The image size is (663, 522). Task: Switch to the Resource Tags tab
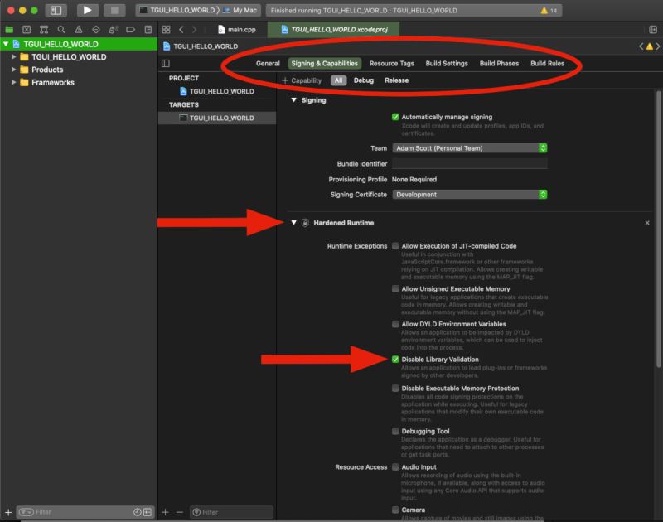[391, 64]
